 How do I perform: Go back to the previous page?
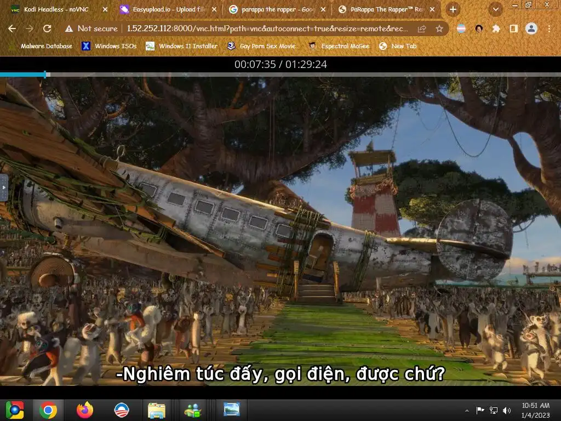pyautogui.click(x=12, y=29)
